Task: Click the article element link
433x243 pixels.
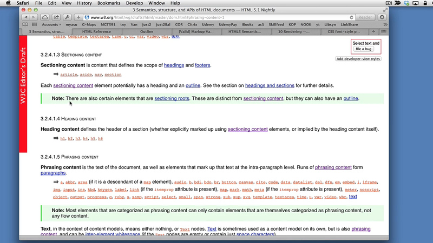Action: tap(69, 75)
